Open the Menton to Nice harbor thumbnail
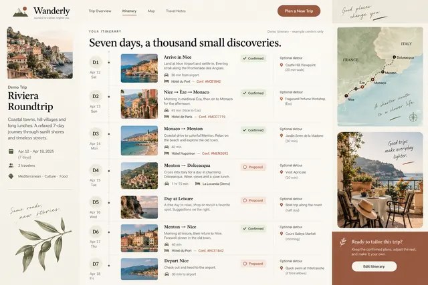The image size is (428, 285). (139, 238)
